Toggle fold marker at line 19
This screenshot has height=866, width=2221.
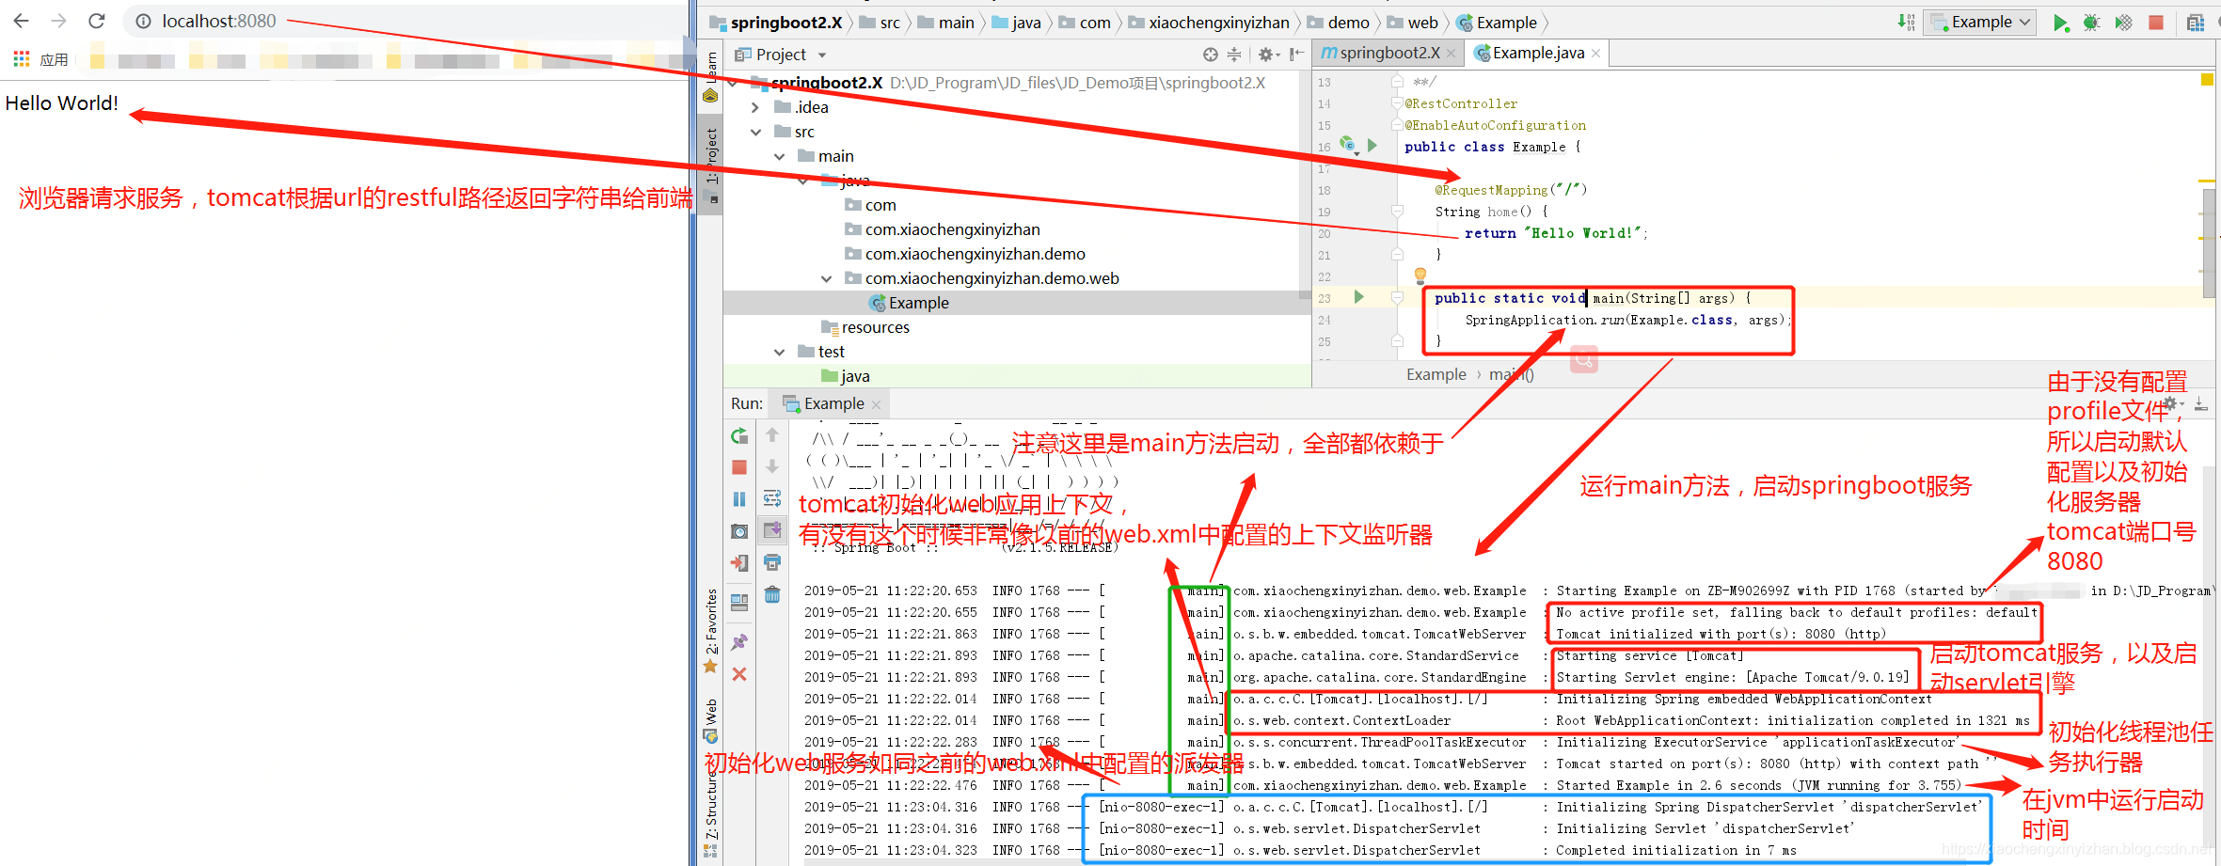[1397, 212]
